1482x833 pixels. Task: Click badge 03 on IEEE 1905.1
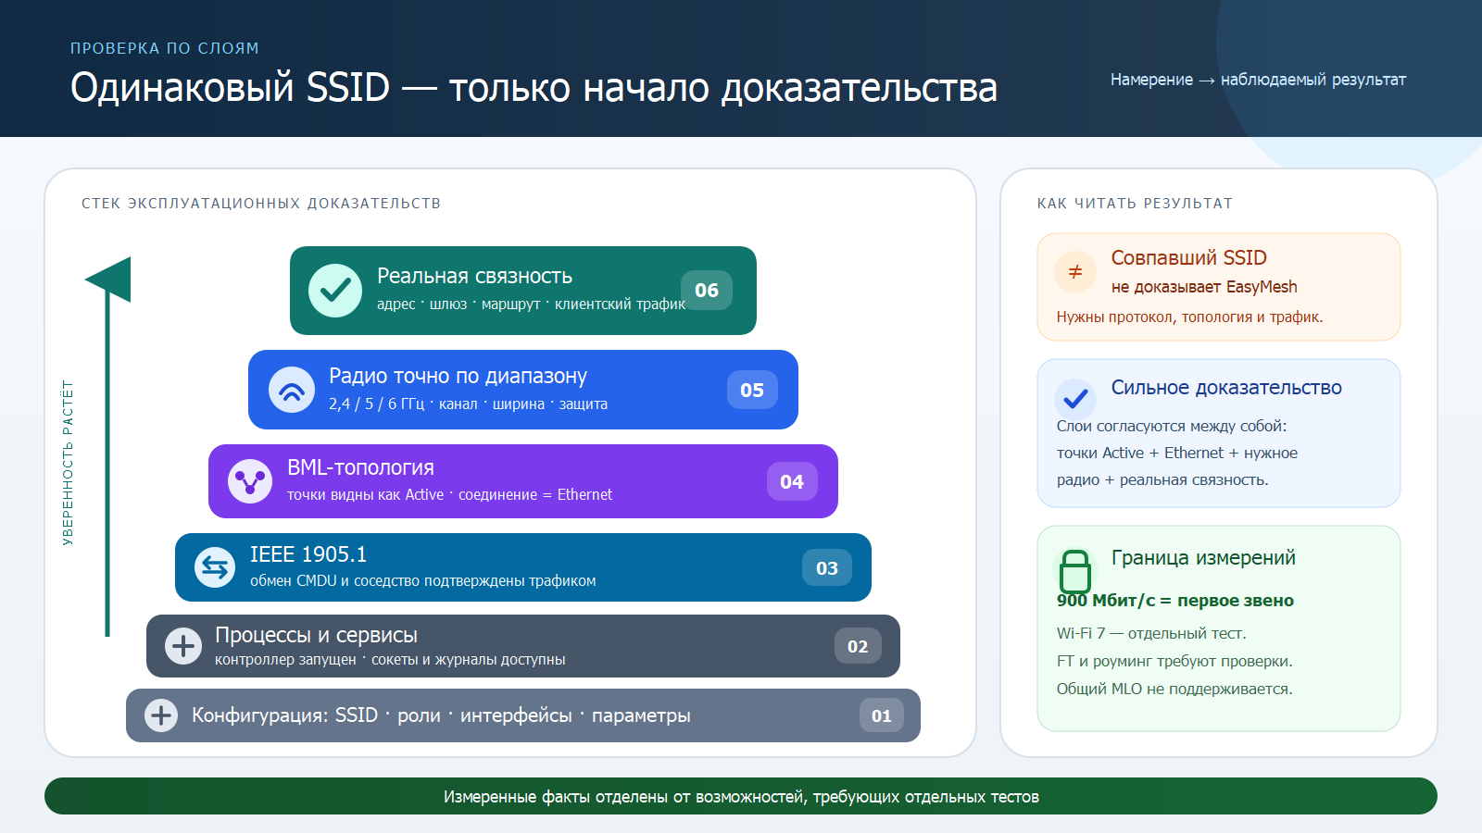tap(827, 567)
